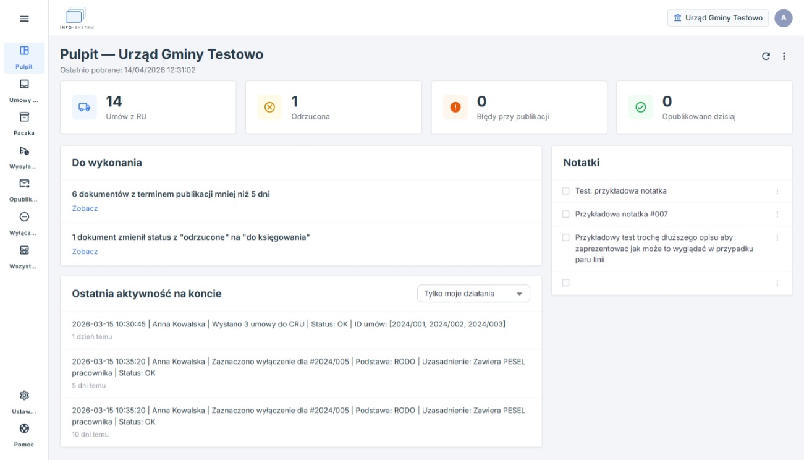Tick the 'Przykładowa notatka #007' checkbox
Viewport: 804px width, 460px height.
(565, 214)
